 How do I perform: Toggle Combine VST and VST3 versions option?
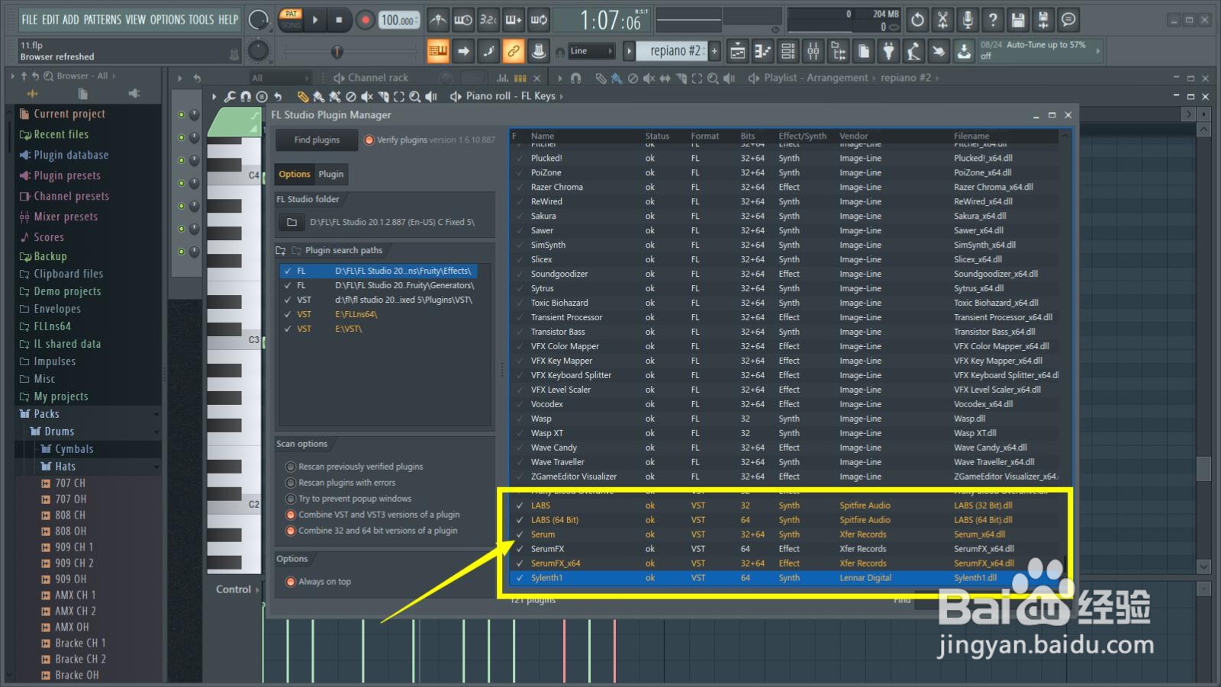291,515
